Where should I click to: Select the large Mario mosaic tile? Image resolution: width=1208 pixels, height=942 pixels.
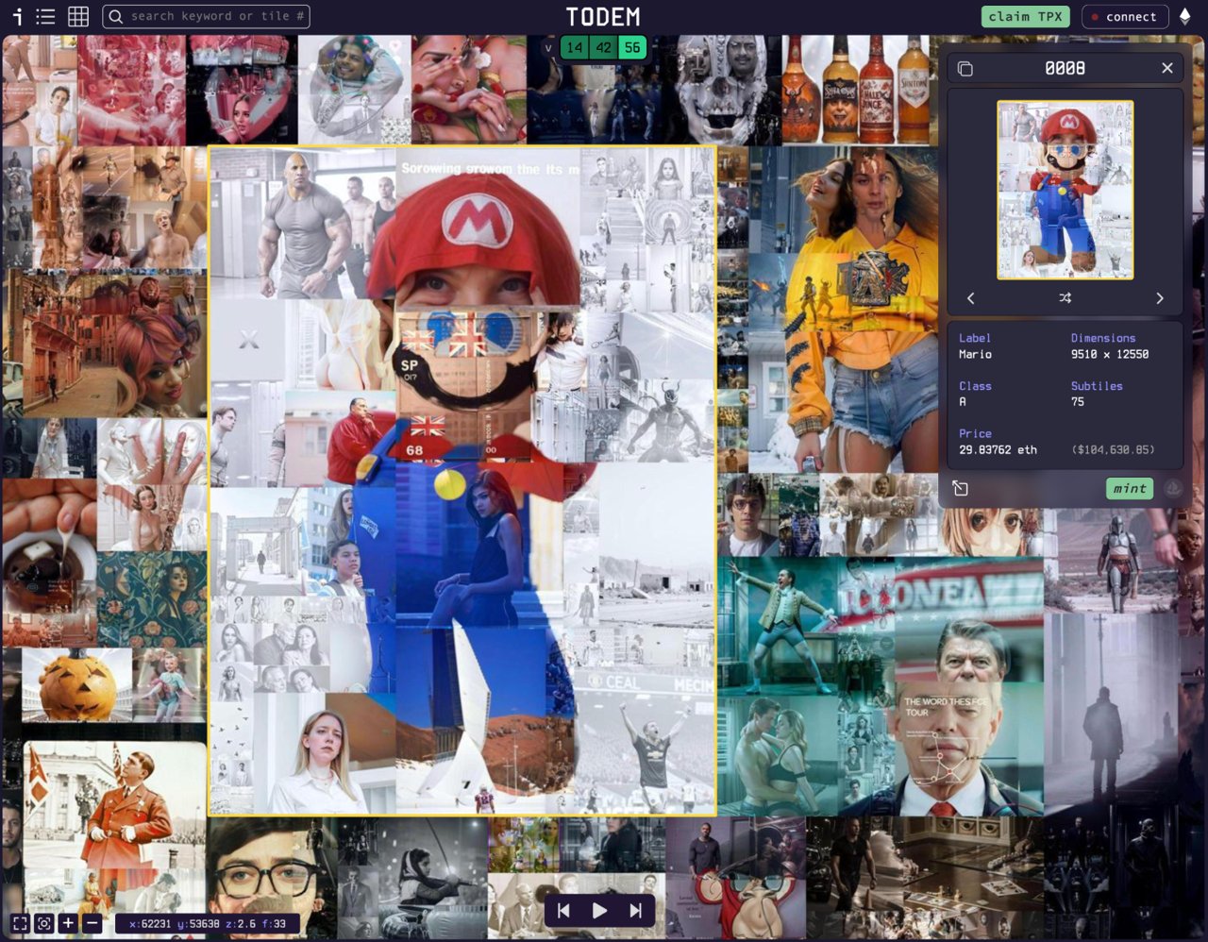462,480
